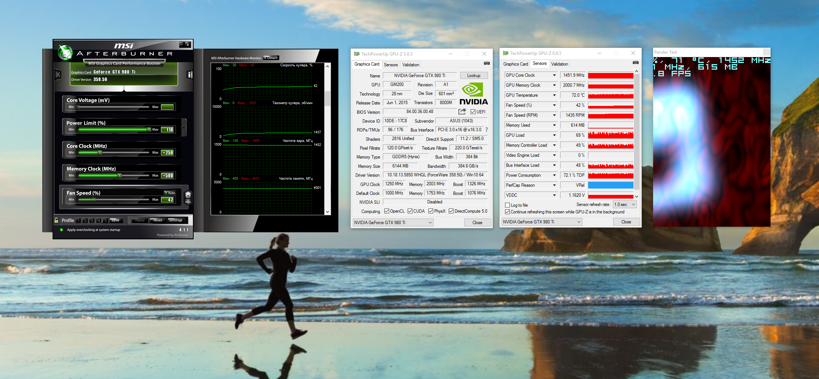Toggle the profile lock icon in Afterburner

(56, 220)
